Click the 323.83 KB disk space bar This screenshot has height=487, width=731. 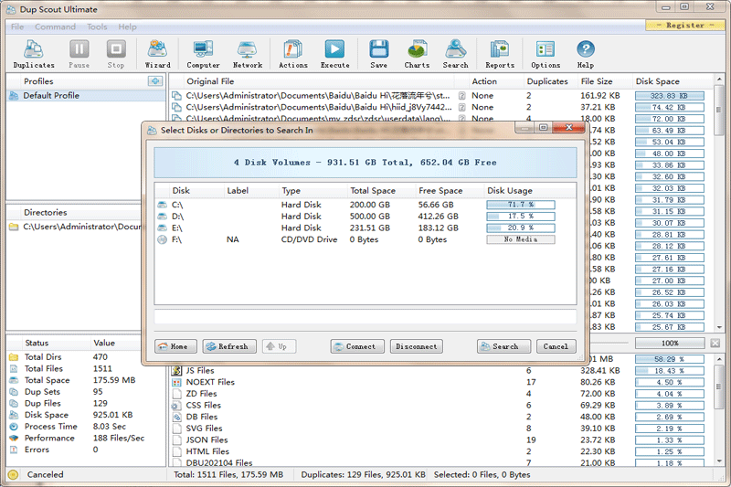click(x=670, y=96)
